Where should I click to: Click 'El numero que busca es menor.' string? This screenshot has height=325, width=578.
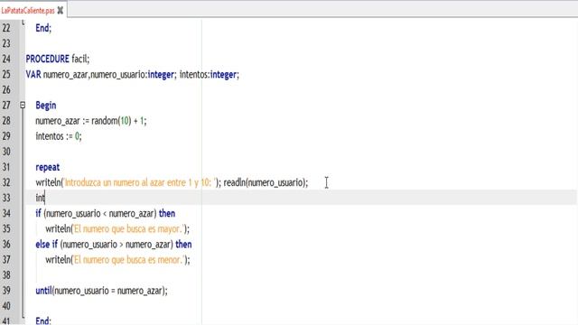coord(128,260)
